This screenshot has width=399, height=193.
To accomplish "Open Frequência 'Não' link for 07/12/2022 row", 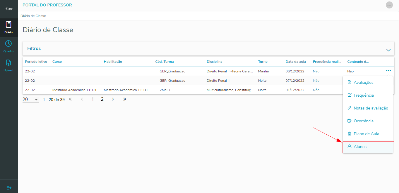I will click(x=316, y=81).
